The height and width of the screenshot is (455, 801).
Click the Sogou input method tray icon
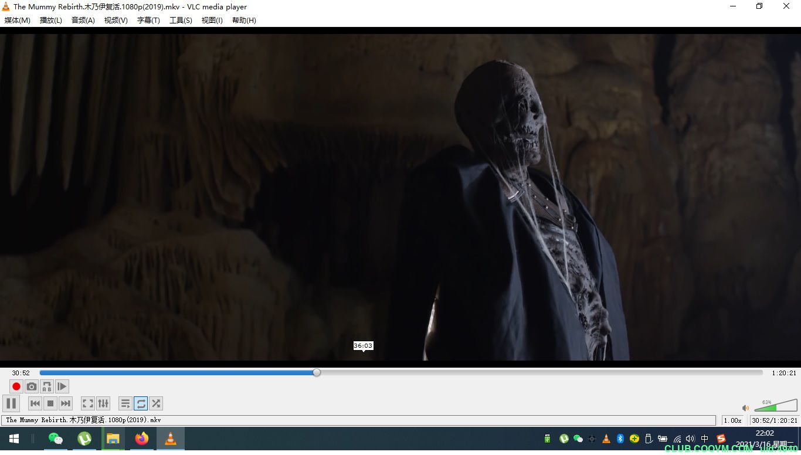pyautogui.click(x=721, y=439)
